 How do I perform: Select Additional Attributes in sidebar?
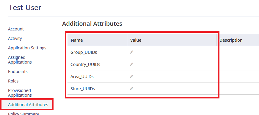[x=28, y=105]
